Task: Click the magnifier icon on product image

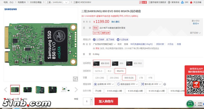Action: point(75,79)
